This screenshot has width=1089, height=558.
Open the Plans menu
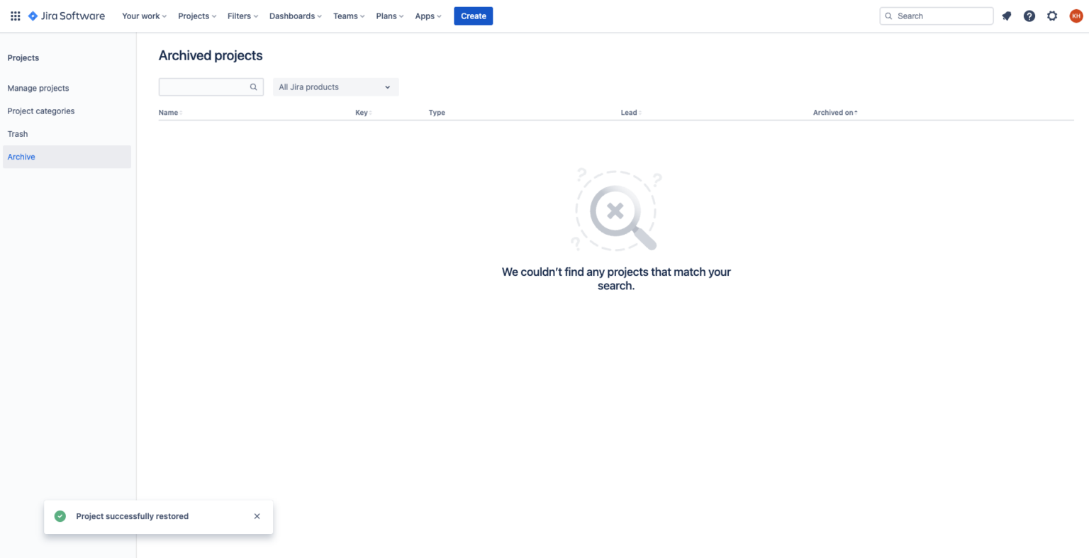pos(389,16)
